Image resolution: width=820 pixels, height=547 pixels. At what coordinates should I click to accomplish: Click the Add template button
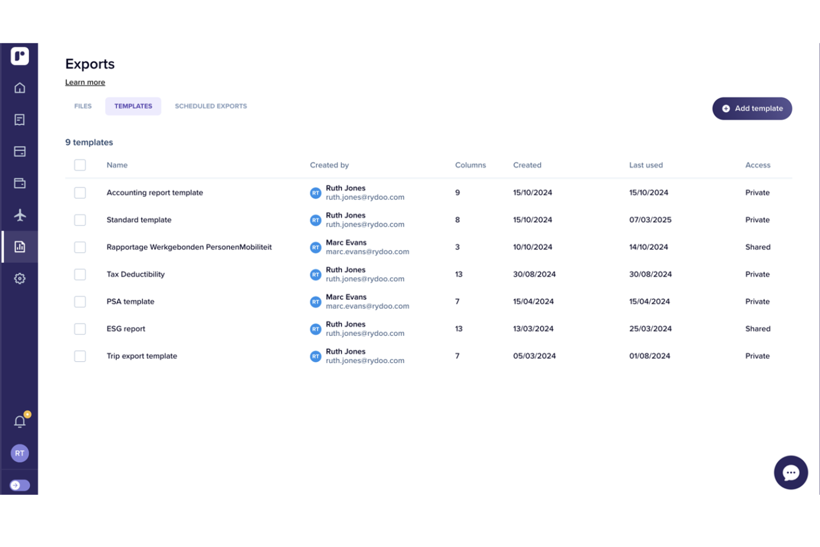click(x=752, y=109)
